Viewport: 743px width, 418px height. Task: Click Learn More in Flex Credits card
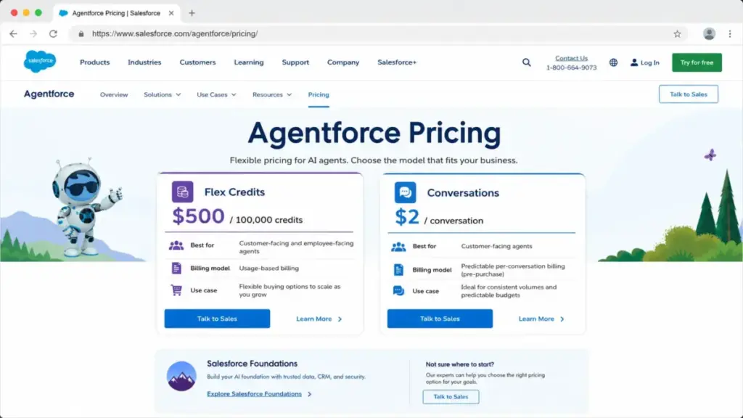tap(319, 319)
